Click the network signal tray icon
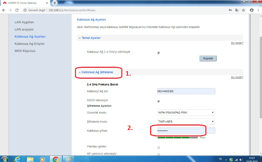 coord(236,160)
